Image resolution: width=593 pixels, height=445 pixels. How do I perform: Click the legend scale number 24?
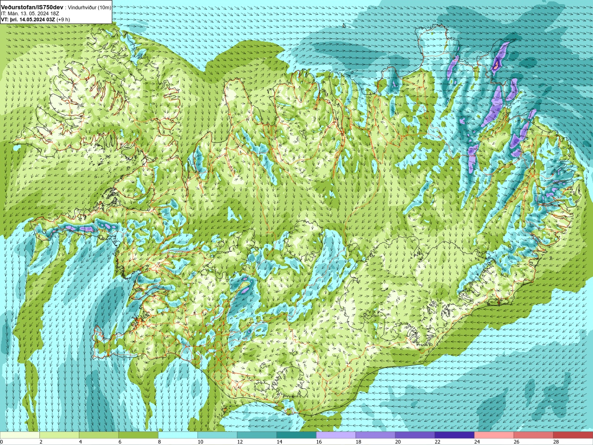click(x=477, y=442)
